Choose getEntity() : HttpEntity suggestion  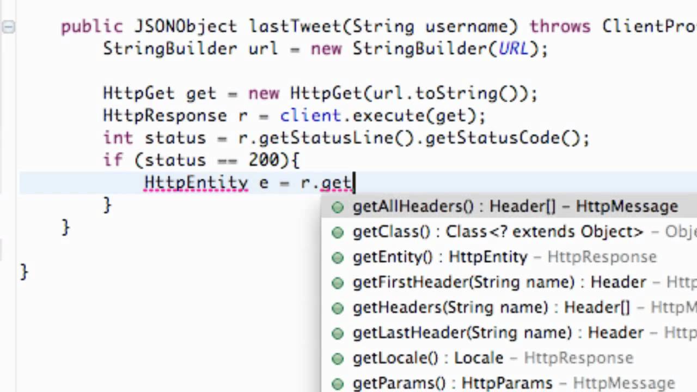[509, 257]
